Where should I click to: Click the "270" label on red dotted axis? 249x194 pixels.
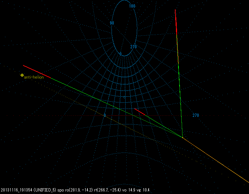click(196, 115)
